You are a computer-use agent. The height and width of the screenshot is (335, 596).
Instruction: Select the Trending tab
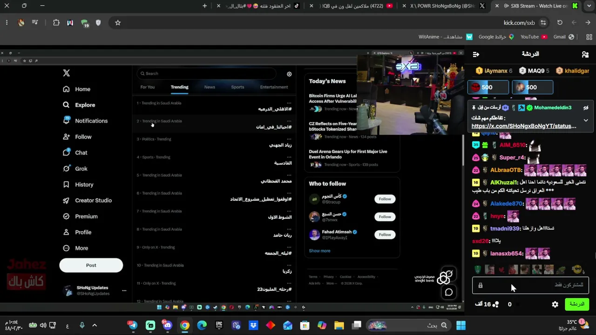179,87
